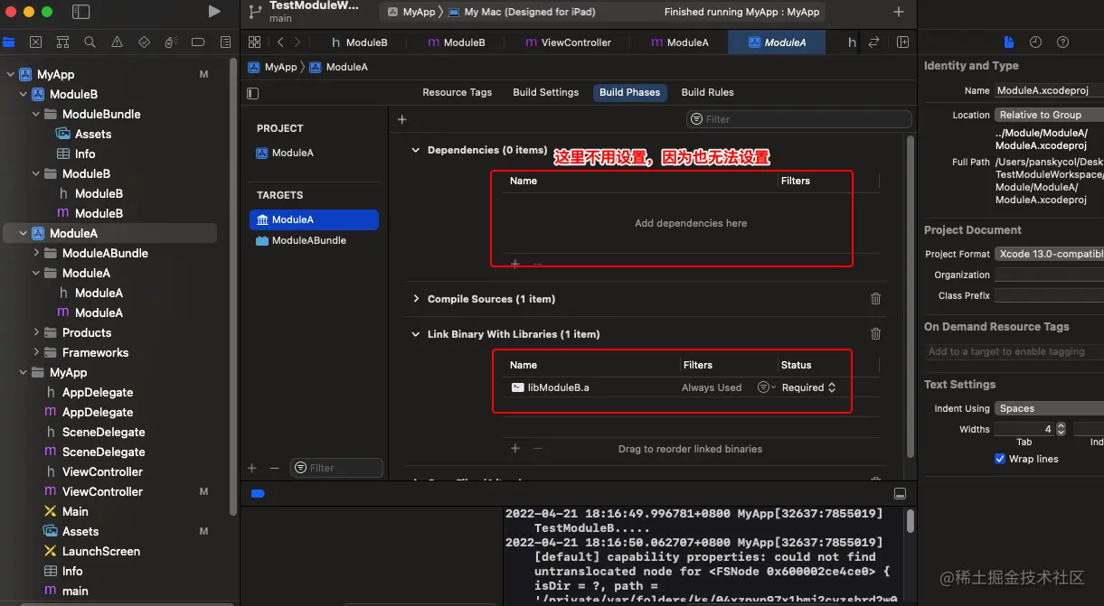
Task: Delete the Link Binary With Libraries phase
Action: tap(875, 334)
